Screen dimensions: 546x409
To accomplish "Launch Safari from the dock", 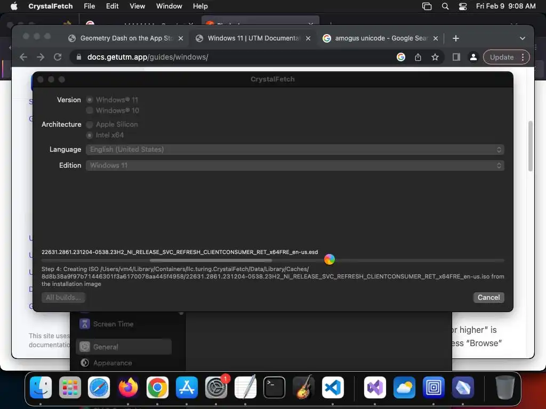I will click(x=99, y=388).
